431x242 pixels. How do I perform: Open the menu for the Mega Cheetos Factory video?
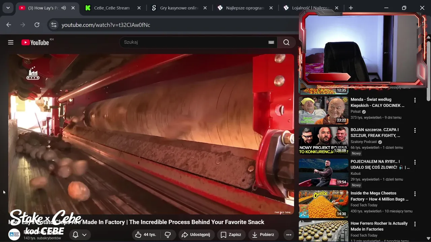point(415,194)
